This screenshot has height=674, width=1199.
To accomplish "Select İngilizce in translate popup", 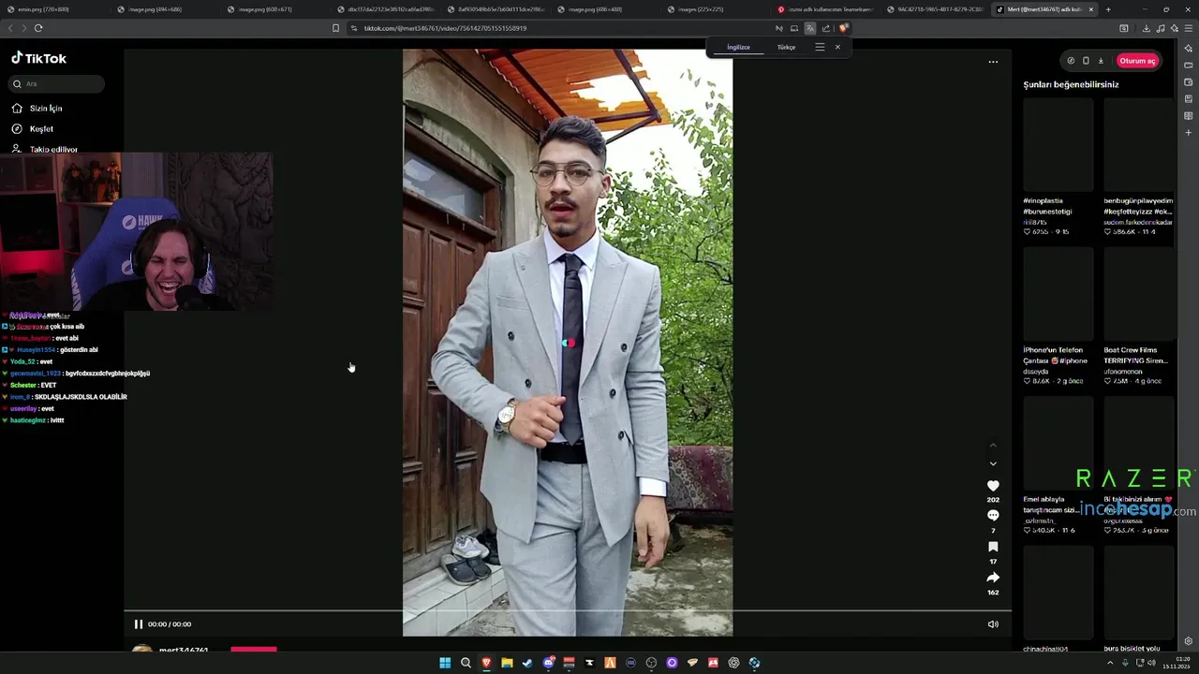I will [x=738, y=47].
